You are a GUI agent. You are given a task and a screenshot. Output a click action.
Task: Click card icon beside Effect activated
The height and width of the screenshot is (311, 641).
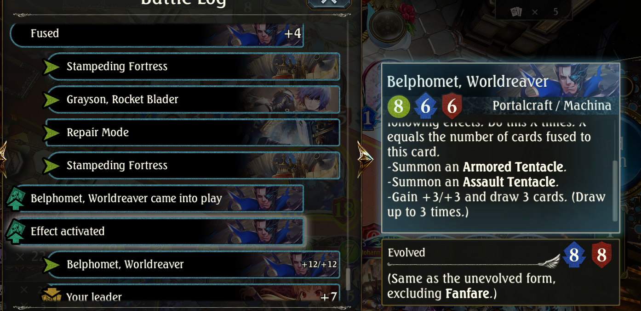click(16, 232)
